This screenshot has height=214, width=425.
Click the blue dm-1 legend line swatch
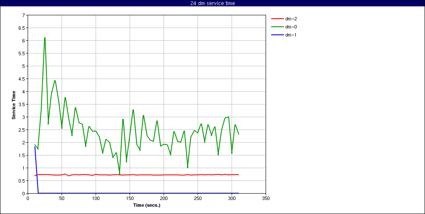277,35
